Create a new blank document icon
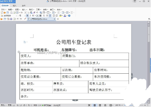Image resolution: width=151 pixels, height=107 pixels. (x=2, y=13)
